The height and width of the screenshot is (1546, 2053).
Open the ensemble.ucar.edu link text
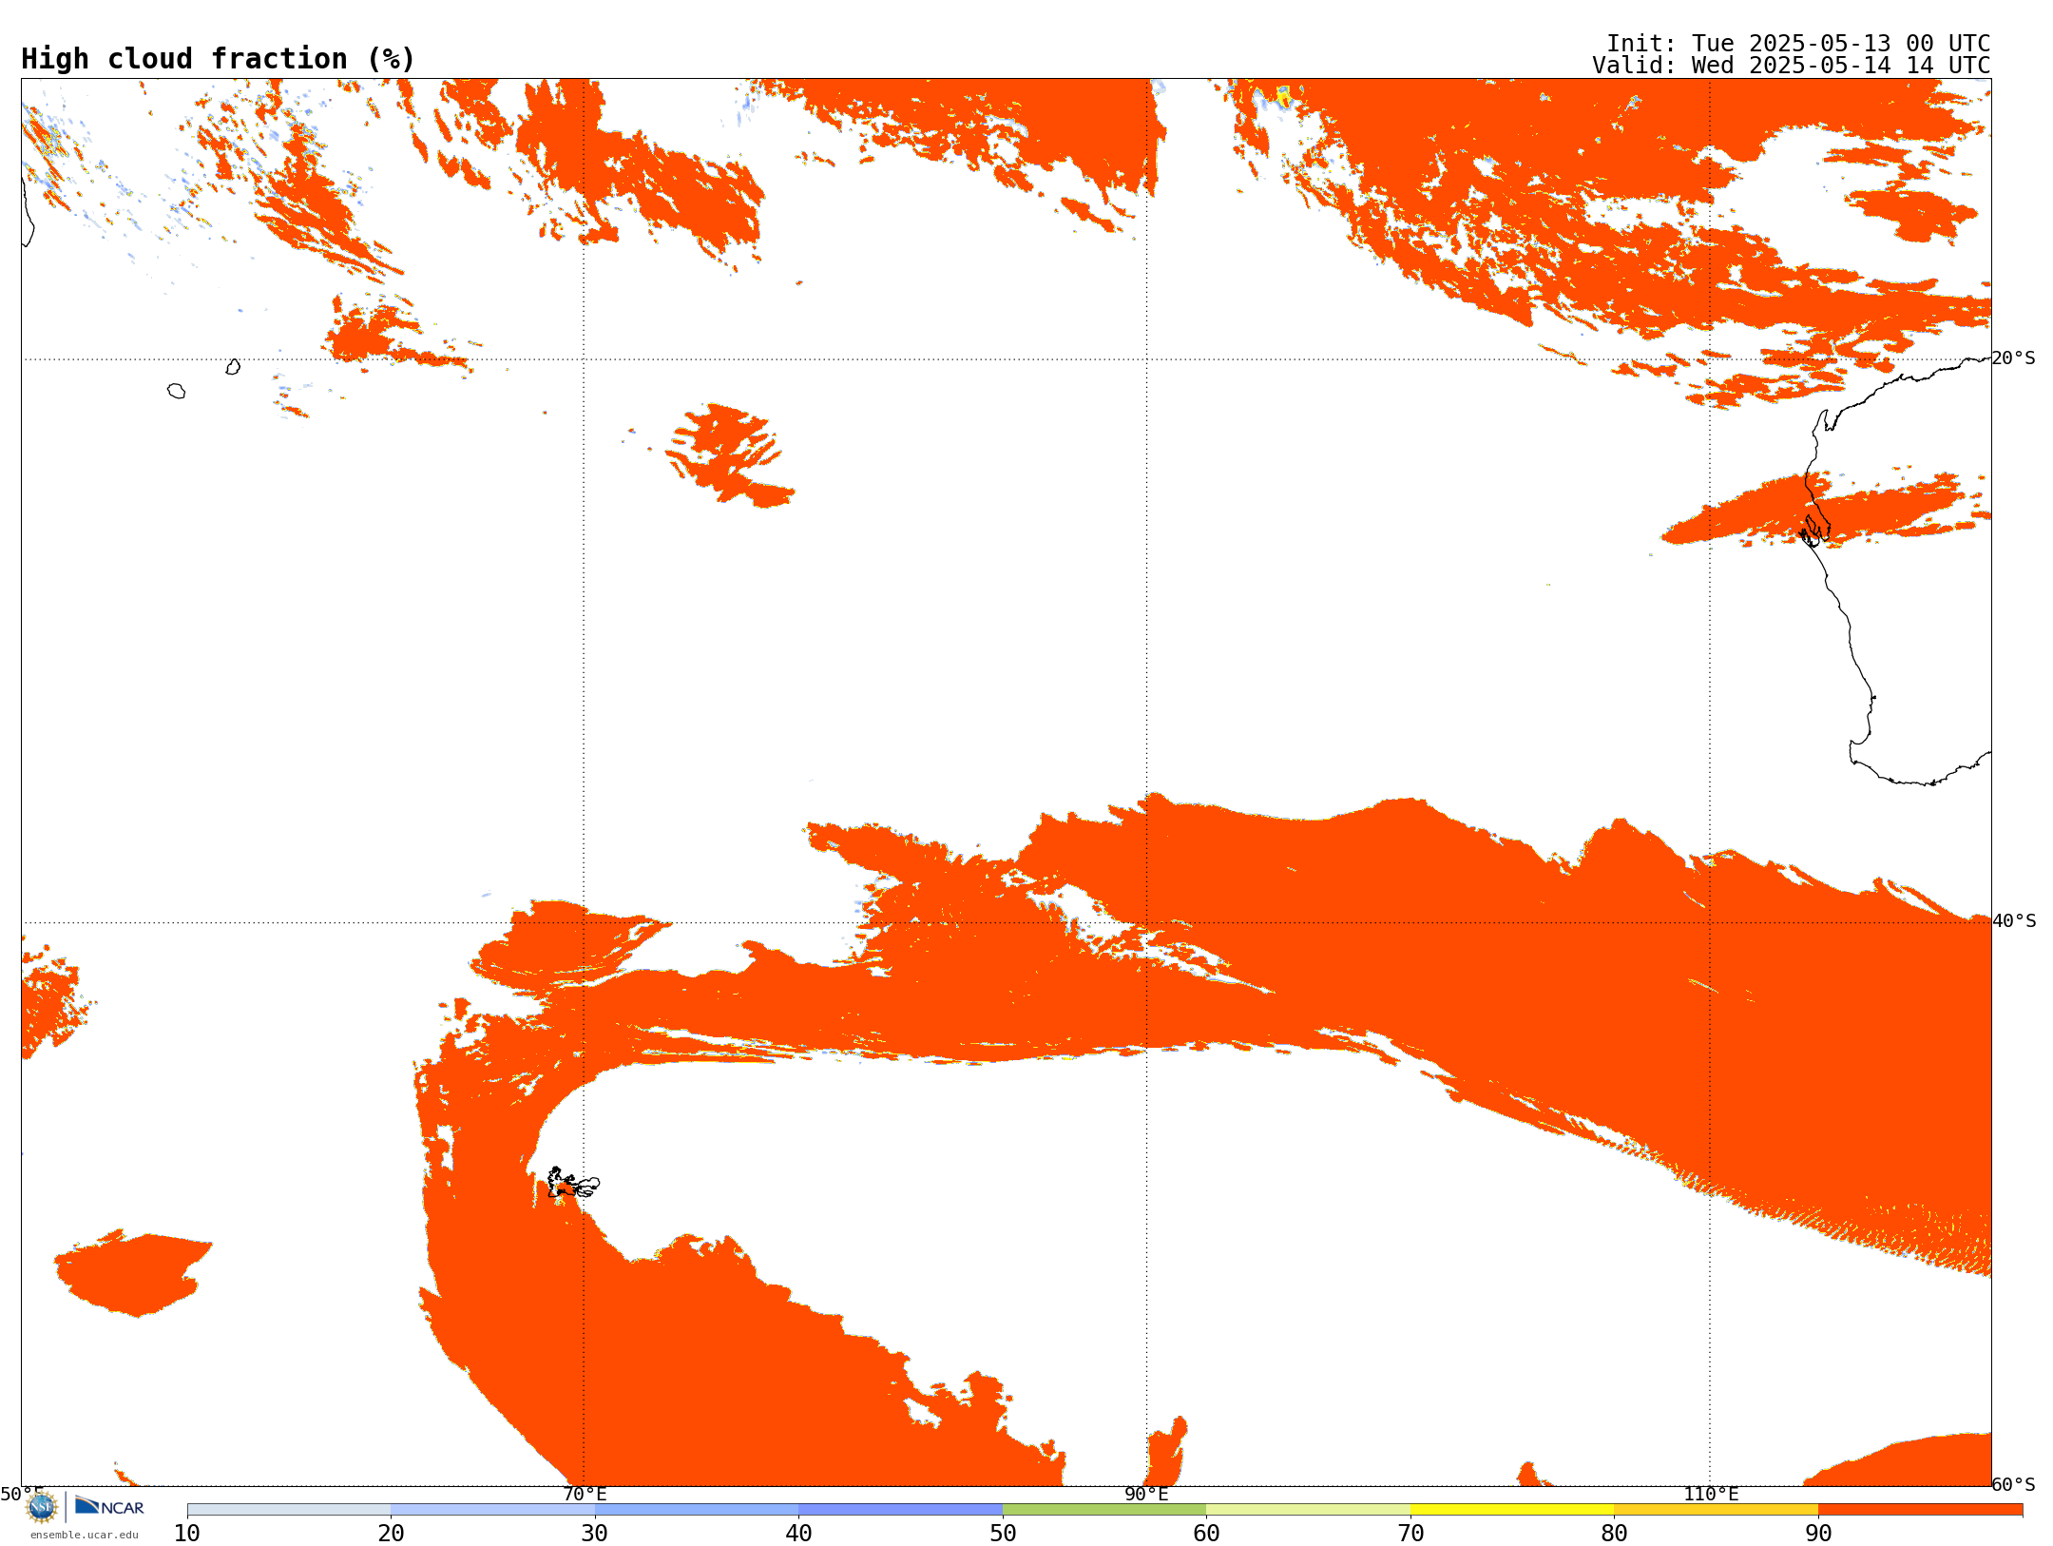click(x=85, y=1535)
